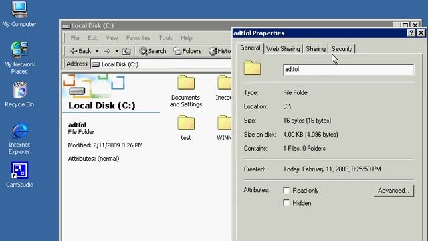The width and height of the screenshot is (428, 241).
Task: Open the My Computer desktop icon
Action: (x=19, y=13)
